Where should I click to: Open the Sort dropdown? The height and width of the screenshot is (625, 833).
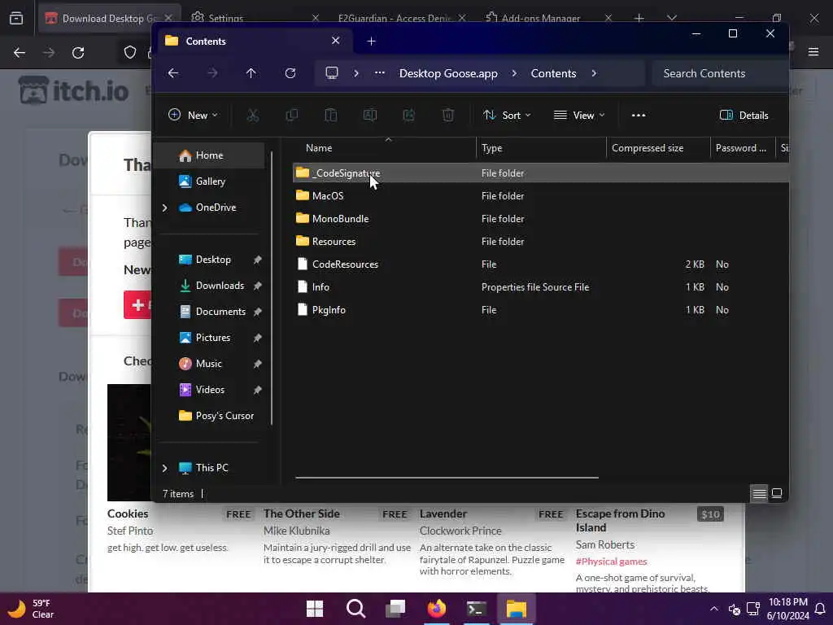(507, 116)
